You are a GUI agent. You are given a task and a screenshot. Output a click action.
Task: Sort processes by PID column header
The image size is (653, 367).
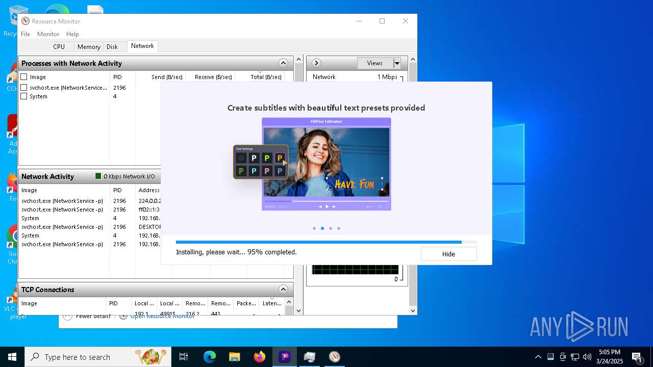(122, 77)
